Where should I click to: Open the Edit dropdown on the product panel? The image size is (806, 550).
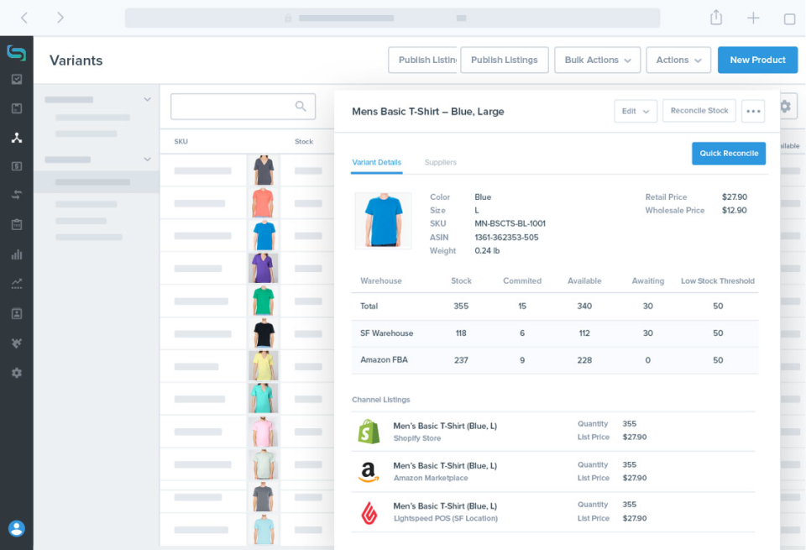pos(636,110)
